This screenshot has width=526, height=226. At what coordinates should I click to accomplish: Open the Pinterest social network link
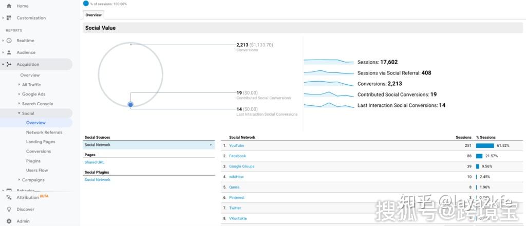point(237,198)
